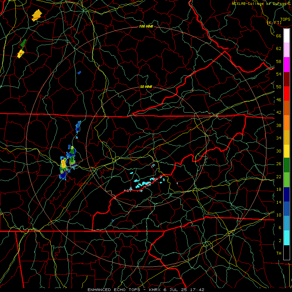Click the '30' legend value
Screen dimensions: 292x292
tap(279, 151)
